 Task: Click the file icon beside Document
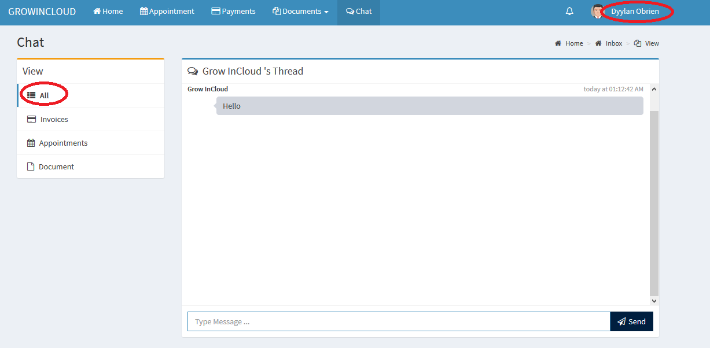click(x=31, y=166)
